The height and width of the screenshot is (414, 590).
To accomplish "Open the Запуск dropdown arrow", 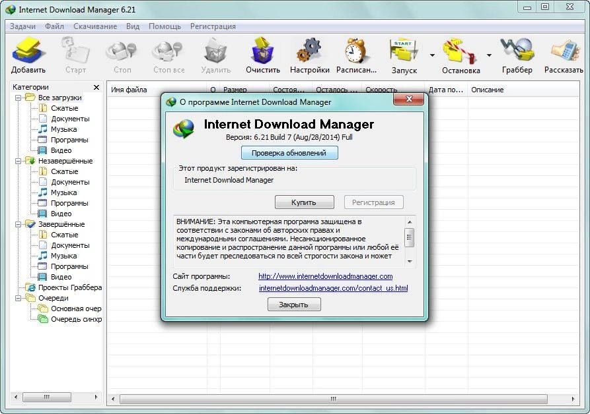I will coord(432,55).
